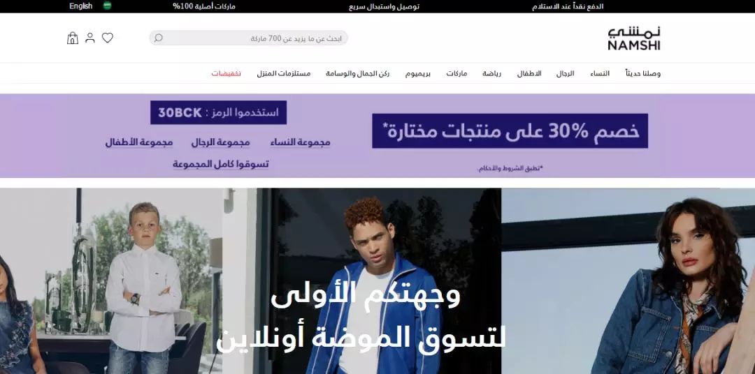The height and width of the screenshot is (374, 755).
Task: Open the رياضة menu item
Action: pos(491,73)
